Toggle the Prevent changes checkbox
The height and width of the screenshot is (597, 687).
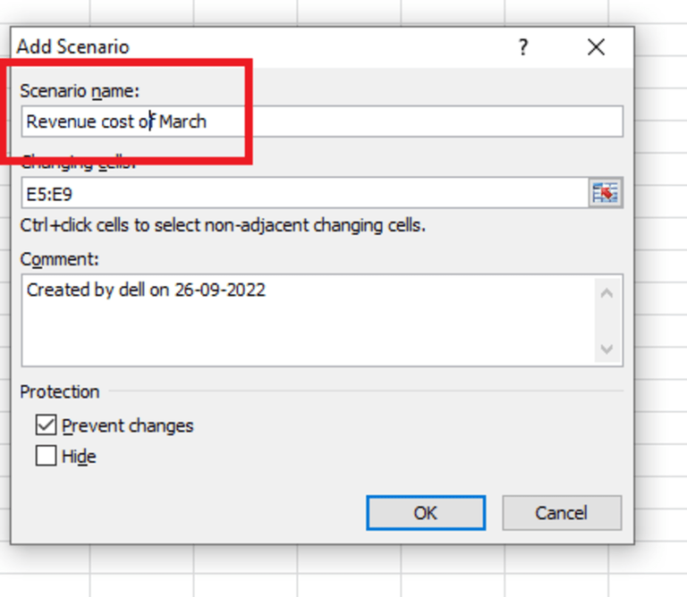pos(47,425)
